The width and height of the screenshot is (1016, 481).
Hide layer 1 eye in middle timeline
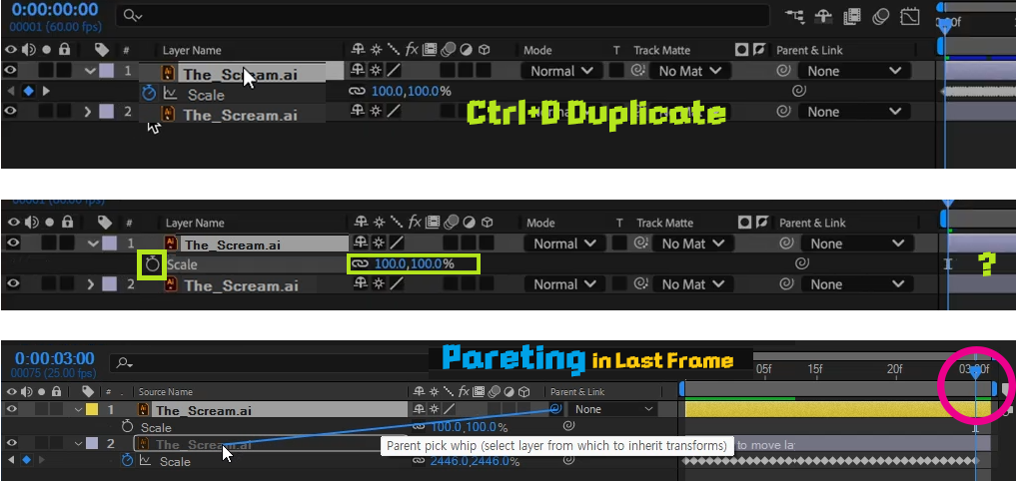(x=12, y=242)
